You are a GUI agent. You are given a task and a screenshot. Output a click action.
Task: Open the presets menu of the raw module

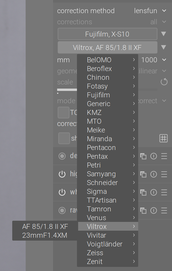click(x=164, y=210)
